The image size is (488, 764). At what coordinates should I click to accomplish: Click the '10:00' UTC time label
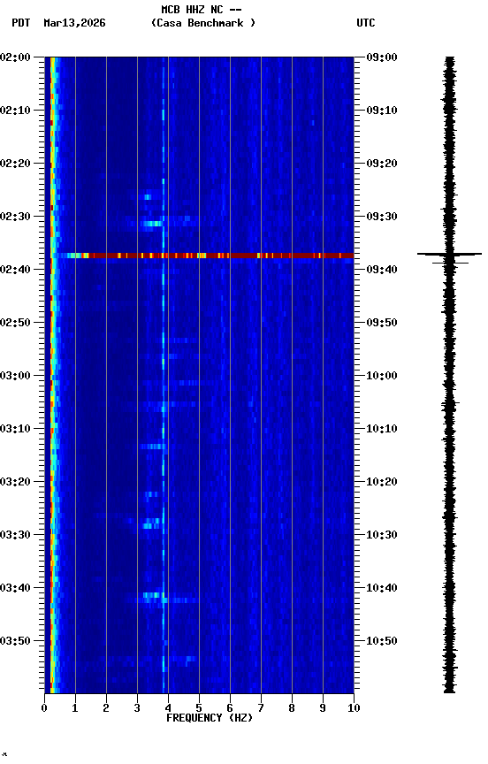(382, 376)
